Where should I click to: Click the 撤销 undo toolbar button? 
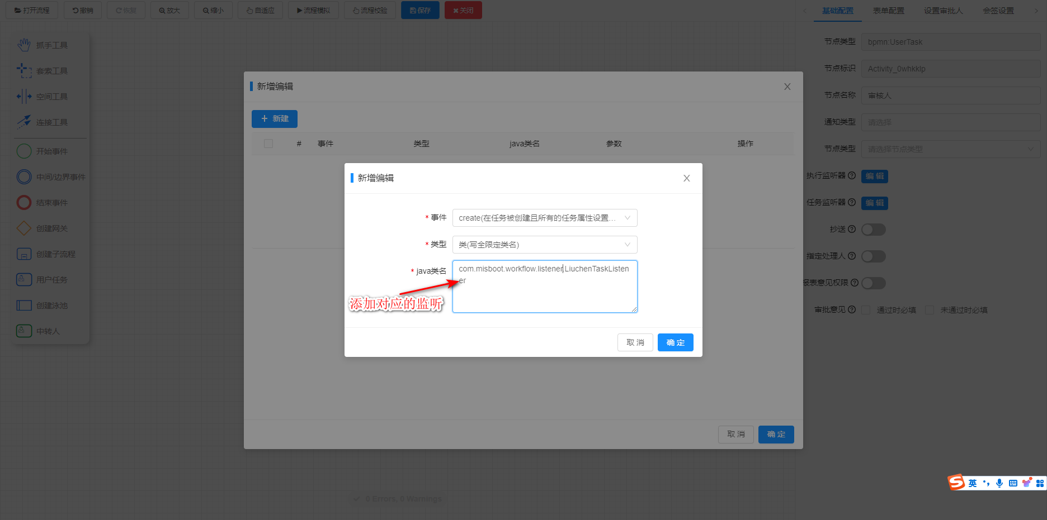tap(83, 11)
